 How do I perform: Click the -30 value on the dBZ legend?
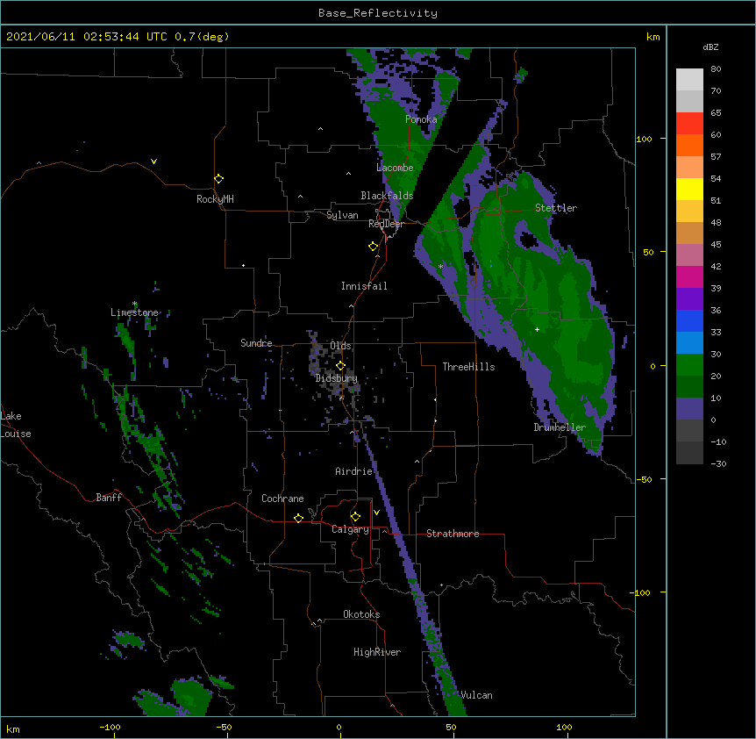point(718,463)
